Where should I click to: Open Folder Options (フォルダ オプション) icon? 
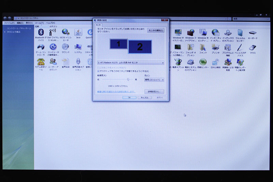(190, 47)
